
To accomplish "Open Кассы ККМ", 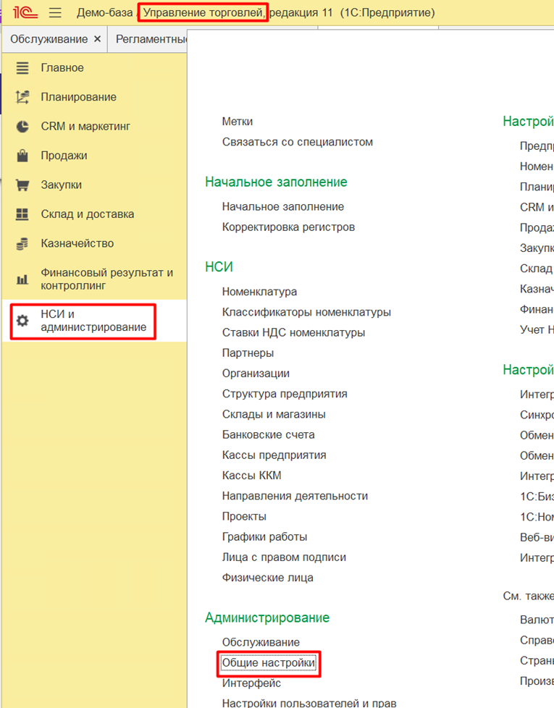I will pyautogui.click(x=252, y=476).
